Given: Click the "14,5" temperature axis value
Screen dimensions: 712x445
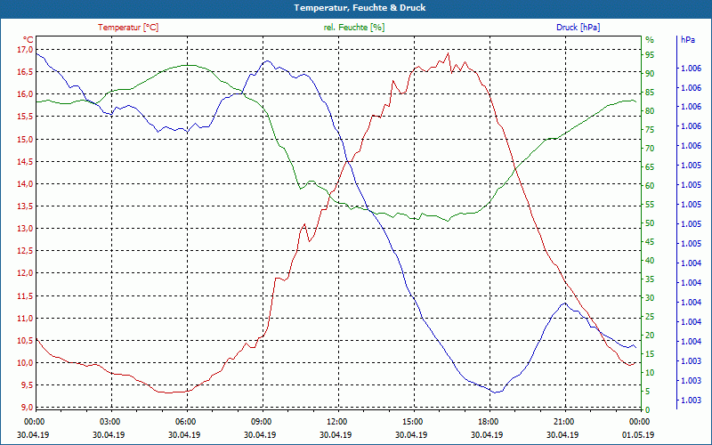Looking at the screenshot, I should 26,161.
